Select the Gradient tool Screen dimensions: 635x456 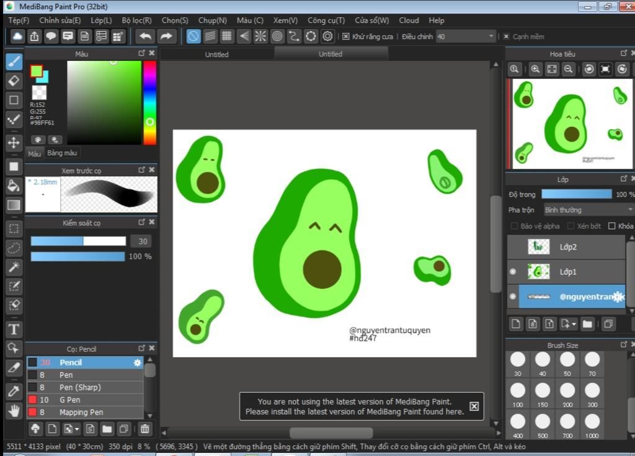14,205
